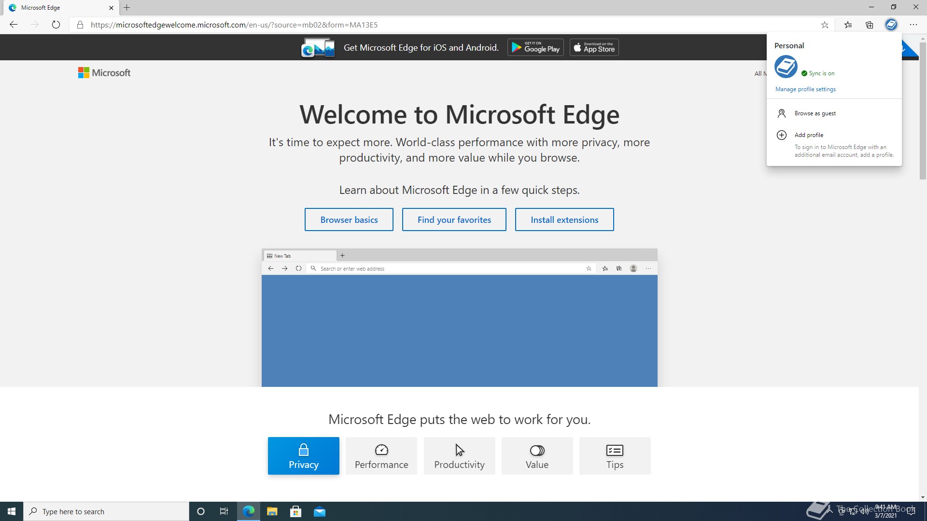927x521 pixels.
Task: Open the Collections icon in toolbar
Action: [x=869, y=25]
